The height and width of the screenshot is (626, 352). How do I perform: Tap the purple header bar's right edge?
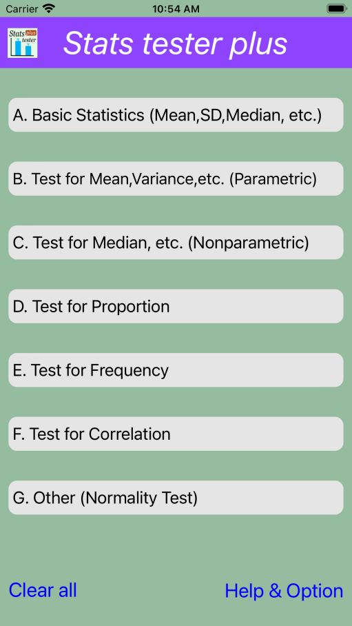point(343,42)
